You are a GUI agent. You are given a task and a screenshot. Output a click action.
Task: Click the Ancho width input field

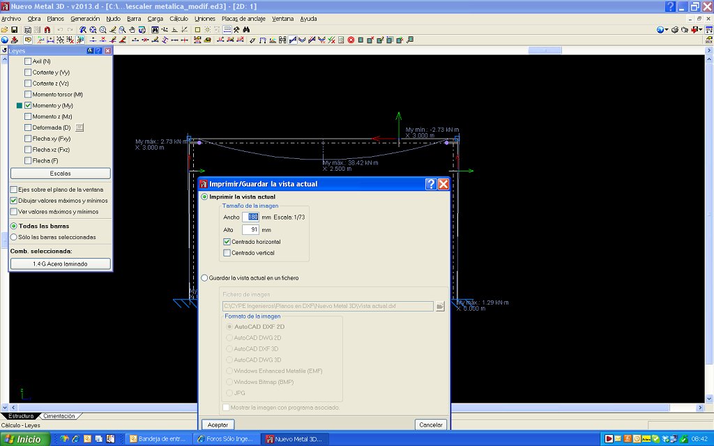point(250,217)
